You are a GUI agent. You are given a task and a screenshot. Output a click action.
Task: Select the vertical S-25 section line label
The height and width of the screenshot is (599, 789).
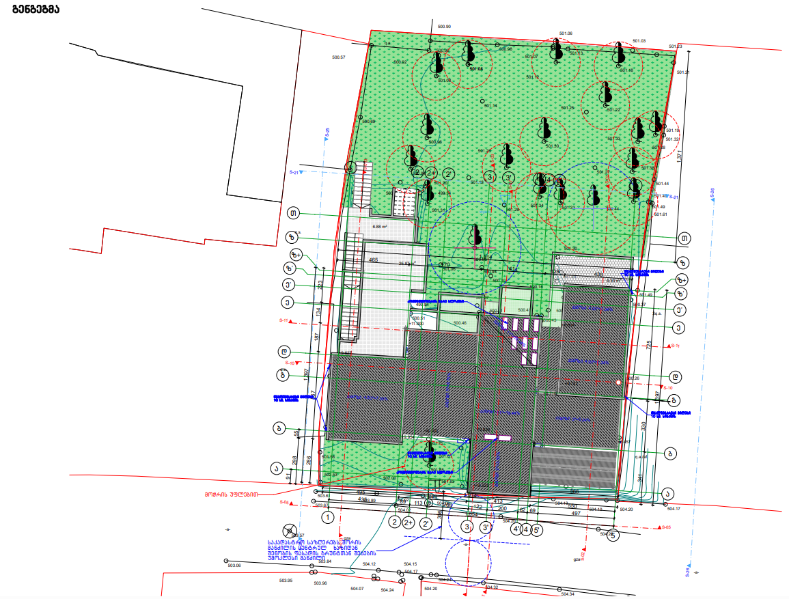pos(327,135)
